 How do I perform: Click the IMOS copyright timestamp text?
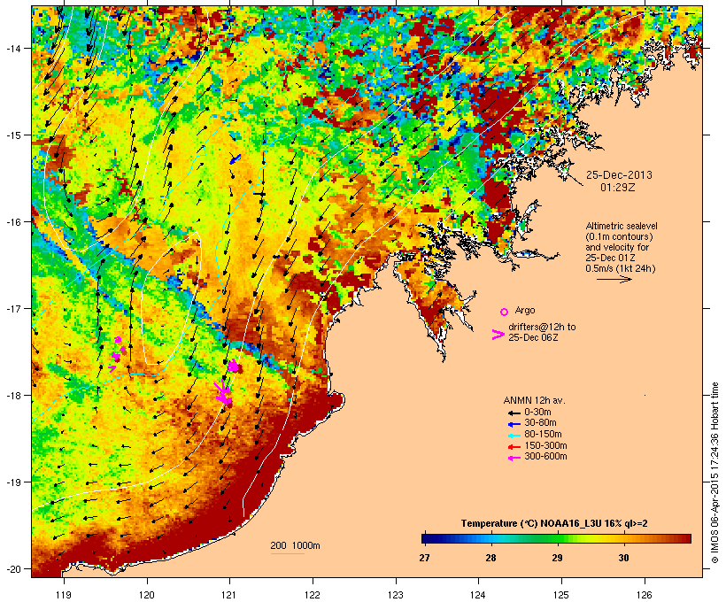click(x=714, y=473)
